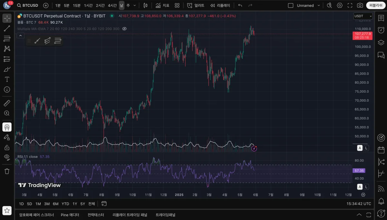
Task: Toggle visibility of Multiple MA-EMA indicator
Action: [124, 29]
